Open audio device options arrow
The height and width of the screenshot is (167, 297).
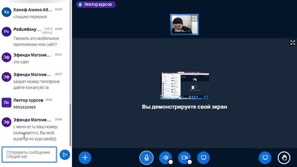170,162
